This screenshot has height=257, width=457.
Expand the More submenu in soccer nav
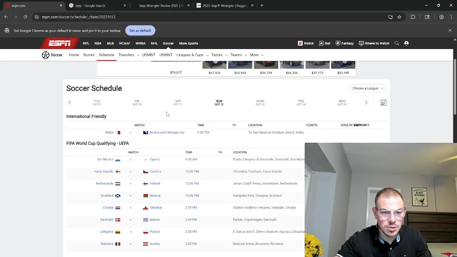coord(262,55)
